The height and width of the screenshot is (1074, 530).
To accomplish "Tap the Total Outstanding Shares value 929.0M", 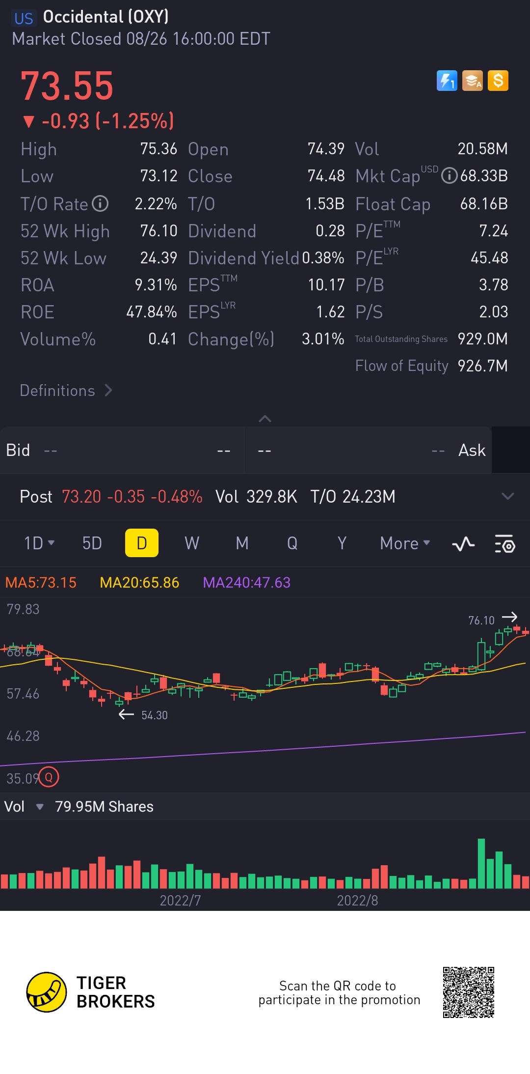I will click(x=482, y=339).
